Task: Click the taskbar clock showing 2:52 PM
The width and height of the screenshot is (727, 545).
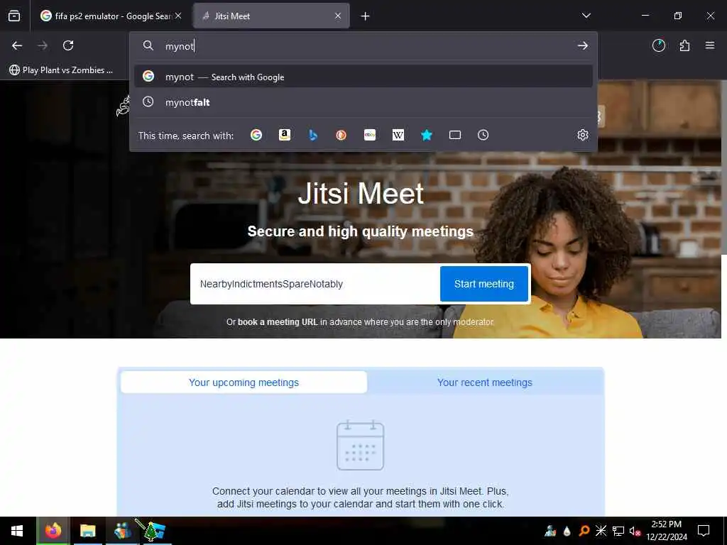Action: tap(666, 531)
